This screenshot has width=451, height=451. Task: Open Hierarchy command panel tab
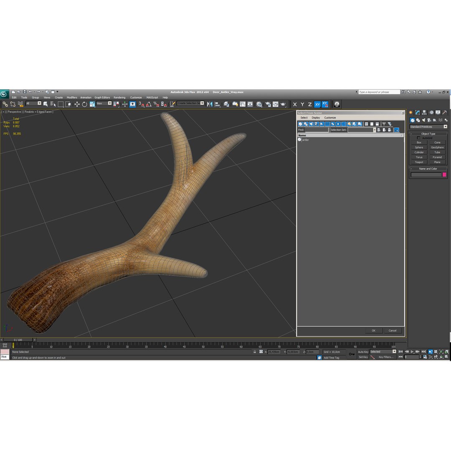point(424,112)
